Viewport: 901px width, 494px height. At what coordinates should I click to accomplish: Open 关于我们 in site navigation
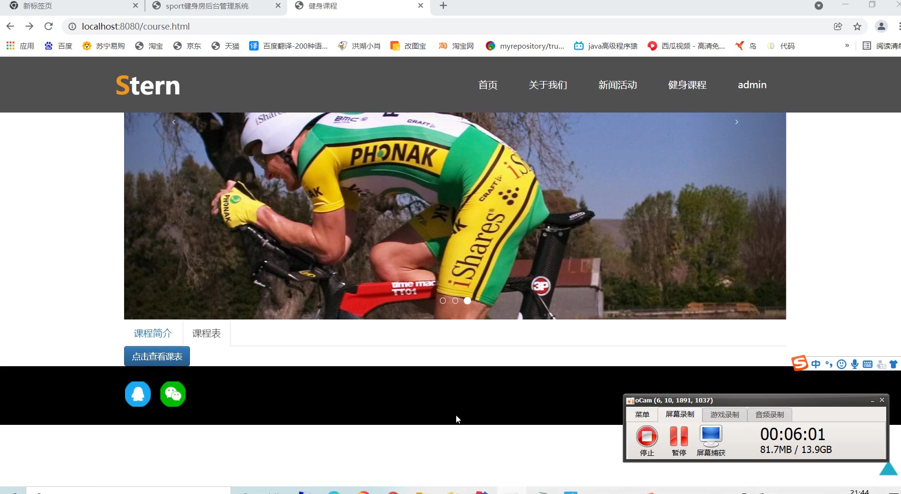click(548, 85)
